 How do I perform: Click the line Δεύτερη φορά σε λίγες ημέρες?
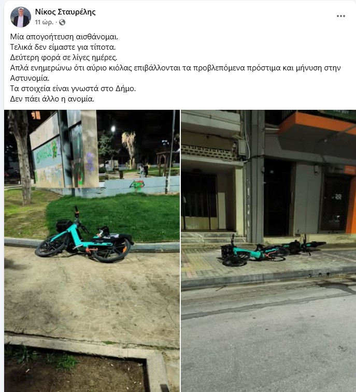[x=64, y=57]
